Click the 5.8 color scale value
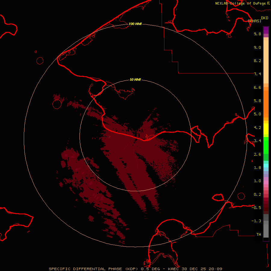Image resolution: width=271 pixels, height=271 pixels. click(x=257, y=101)
